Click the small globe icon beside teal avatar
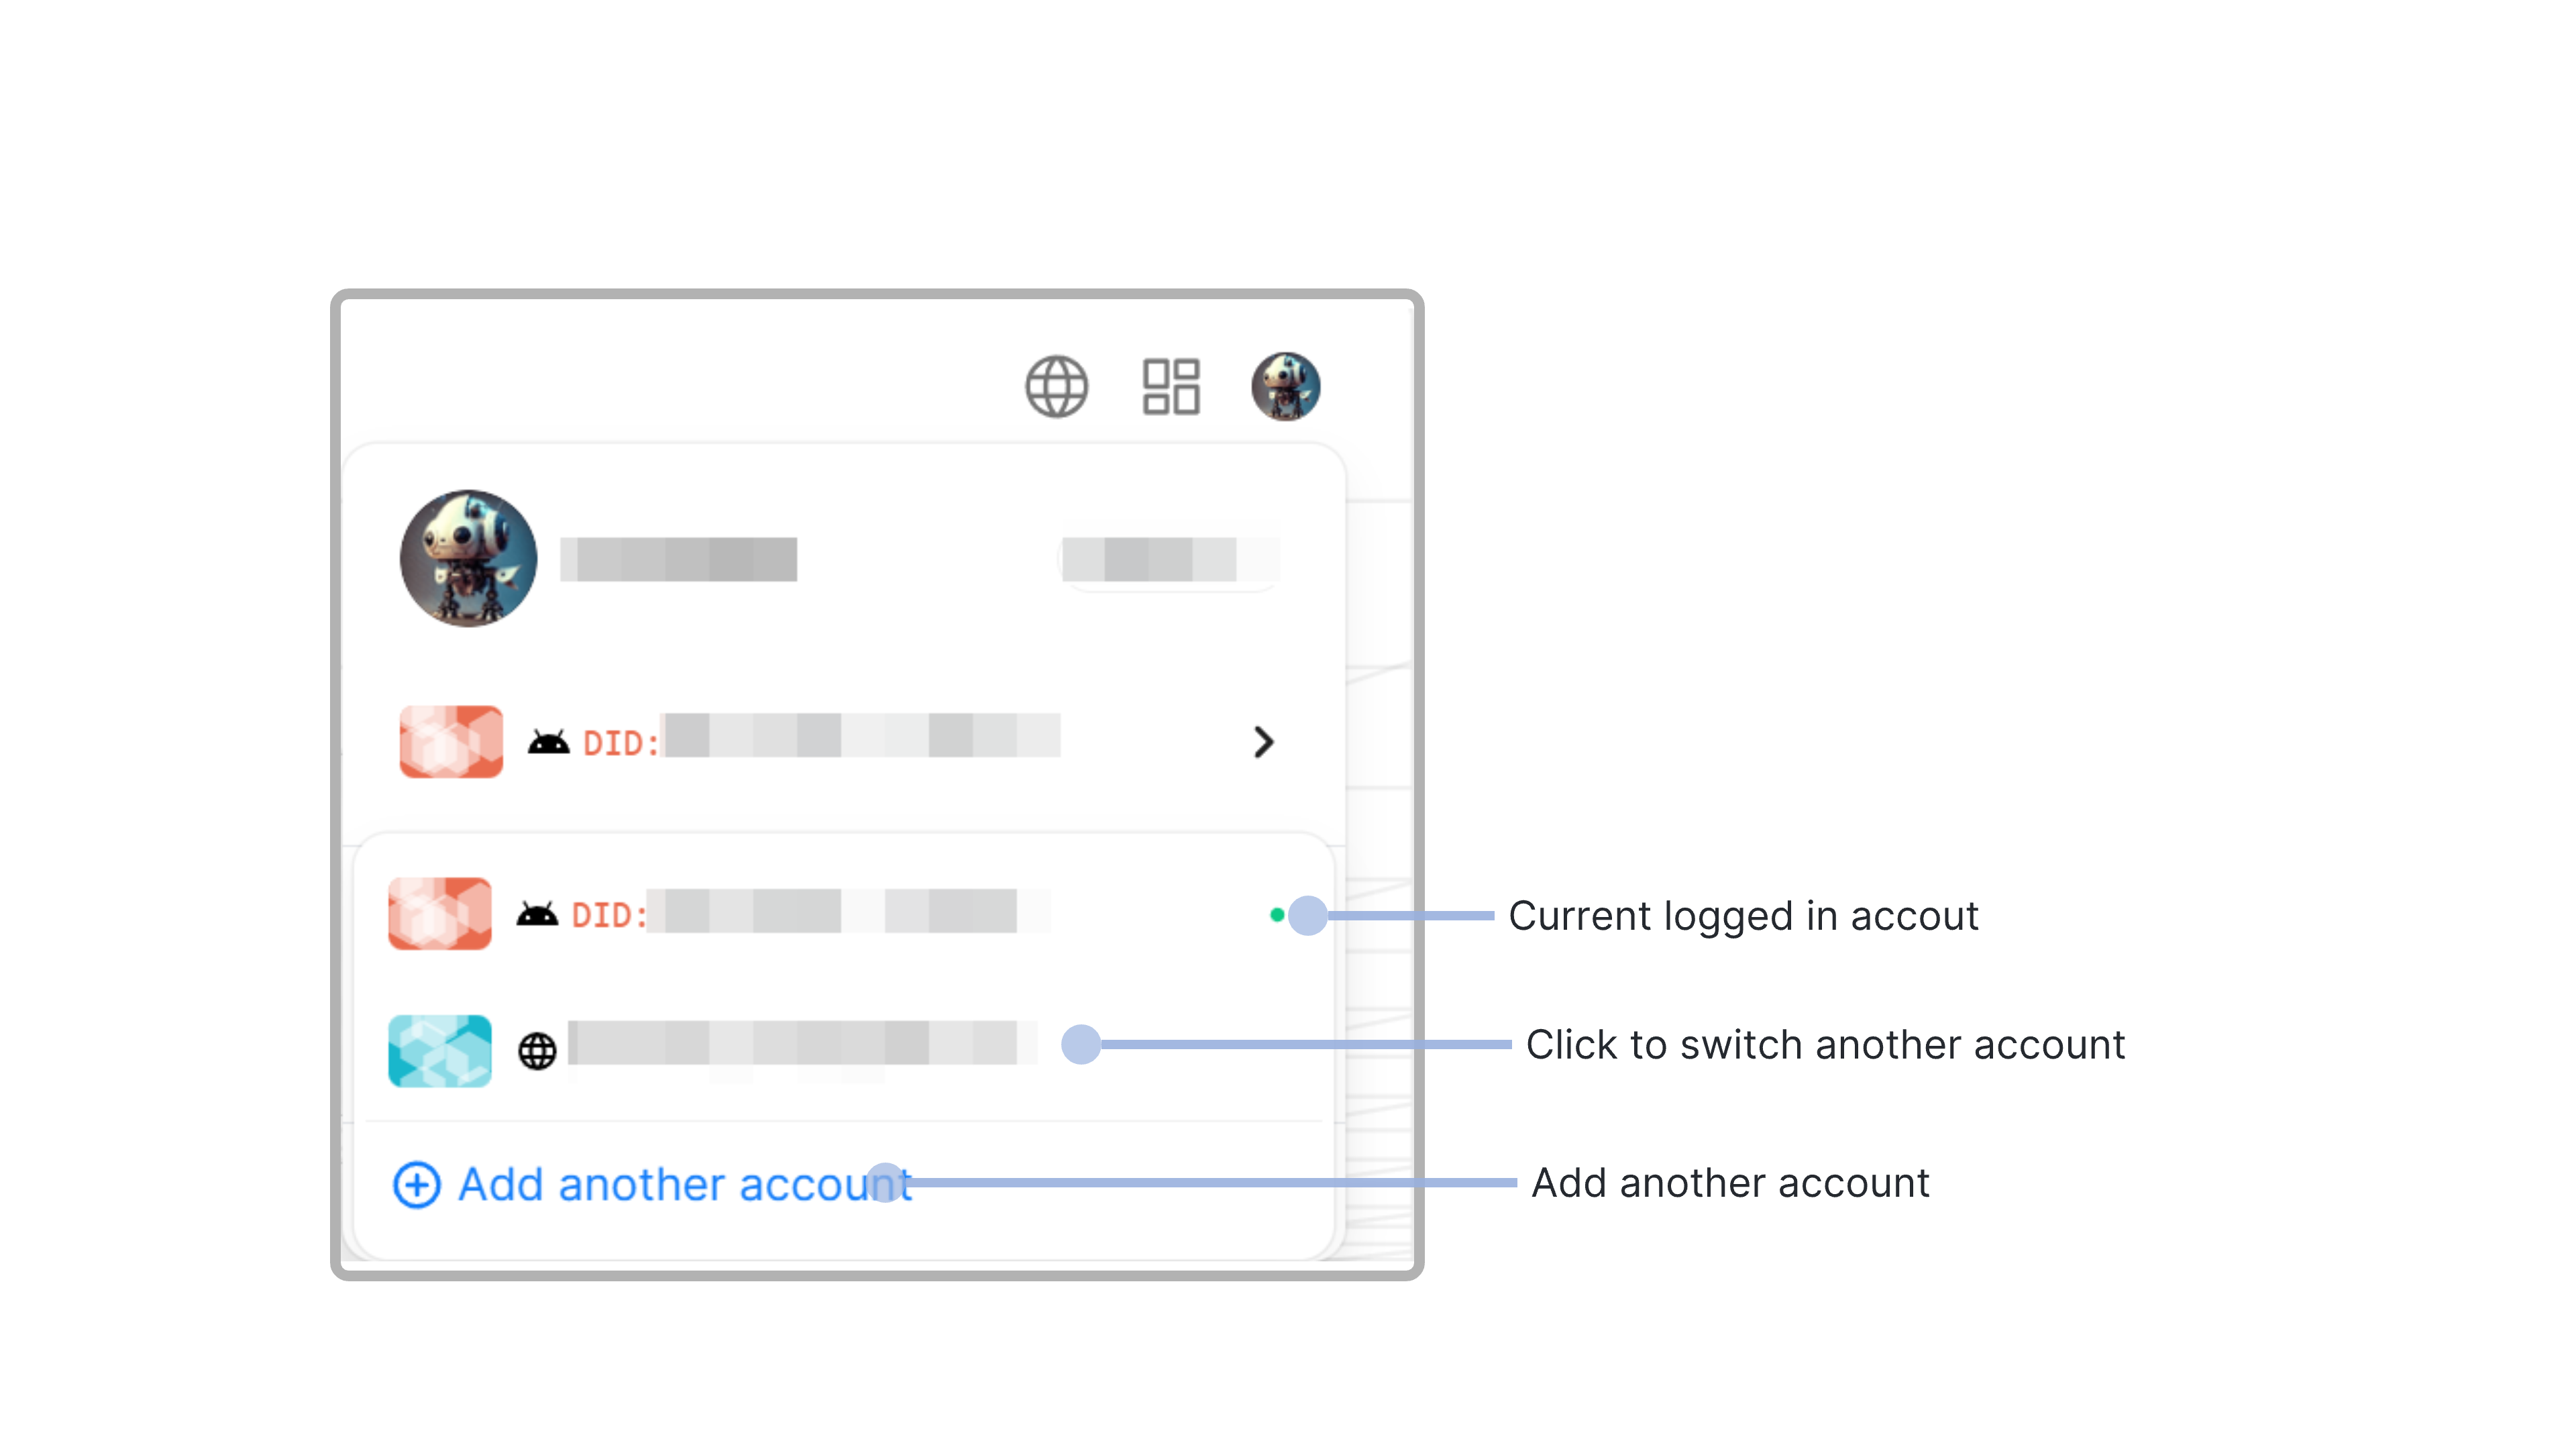2576x1449 pixels. click(537, 1051)
